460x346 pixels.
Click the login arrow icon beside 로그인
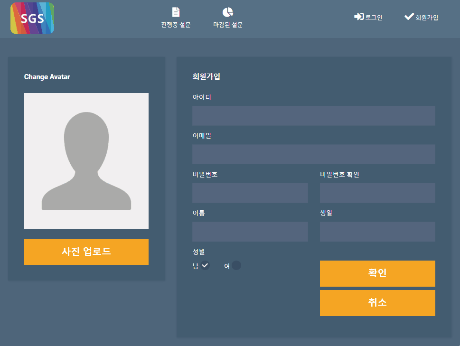359,17
